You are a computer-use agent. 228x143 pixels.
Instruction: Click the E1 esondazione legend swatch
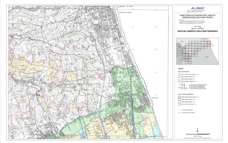[x=180, y=104]
